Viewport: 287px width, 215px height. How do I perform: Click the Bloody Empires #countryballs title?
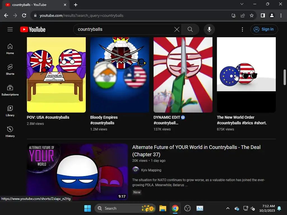[104, 120]
